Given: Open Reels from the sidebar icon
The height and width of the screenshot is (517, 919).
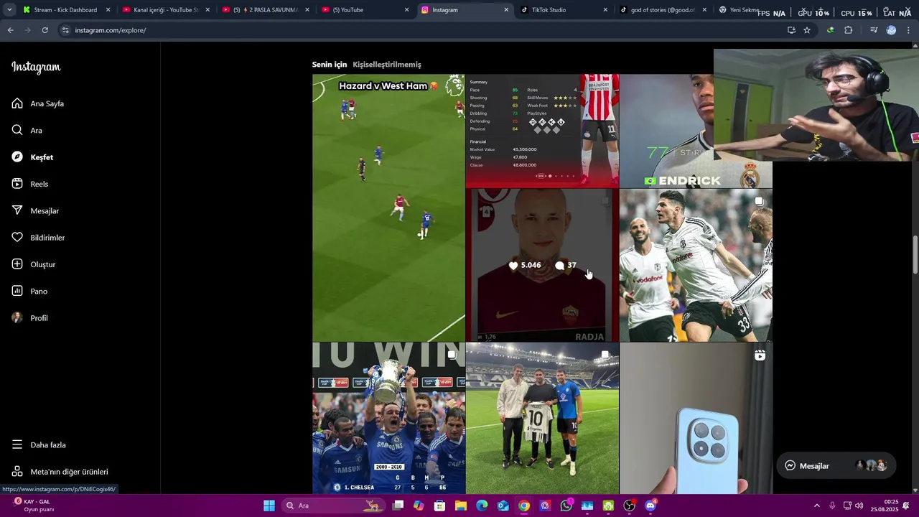Looking at the screenshot, I should coord(17,184).
